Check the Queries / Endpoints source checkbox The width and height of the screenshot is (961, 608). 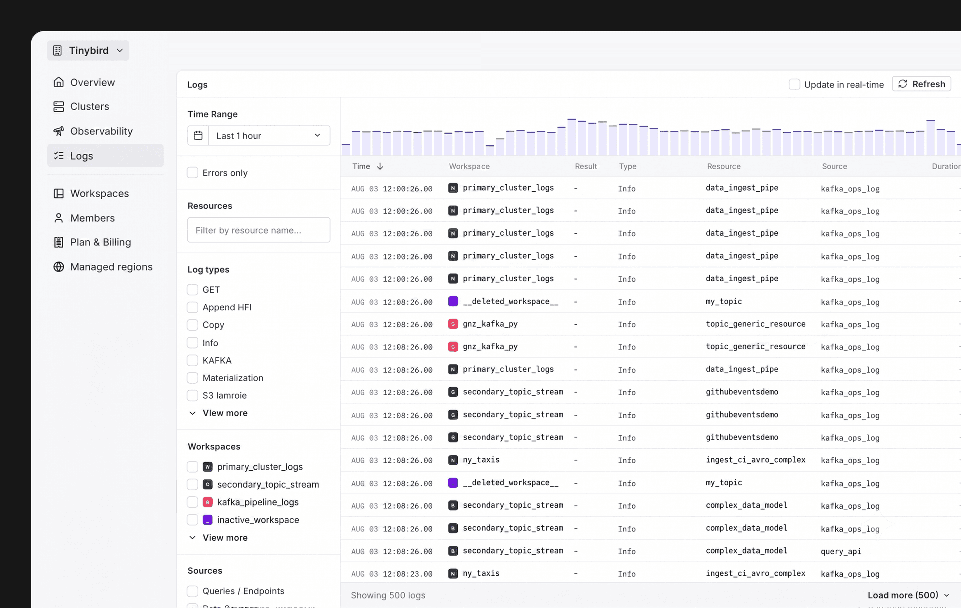click(192, 591)
